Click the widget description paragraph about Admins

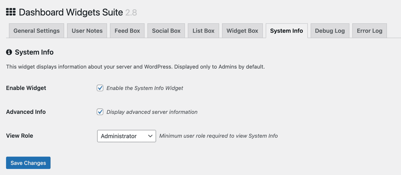135,67
